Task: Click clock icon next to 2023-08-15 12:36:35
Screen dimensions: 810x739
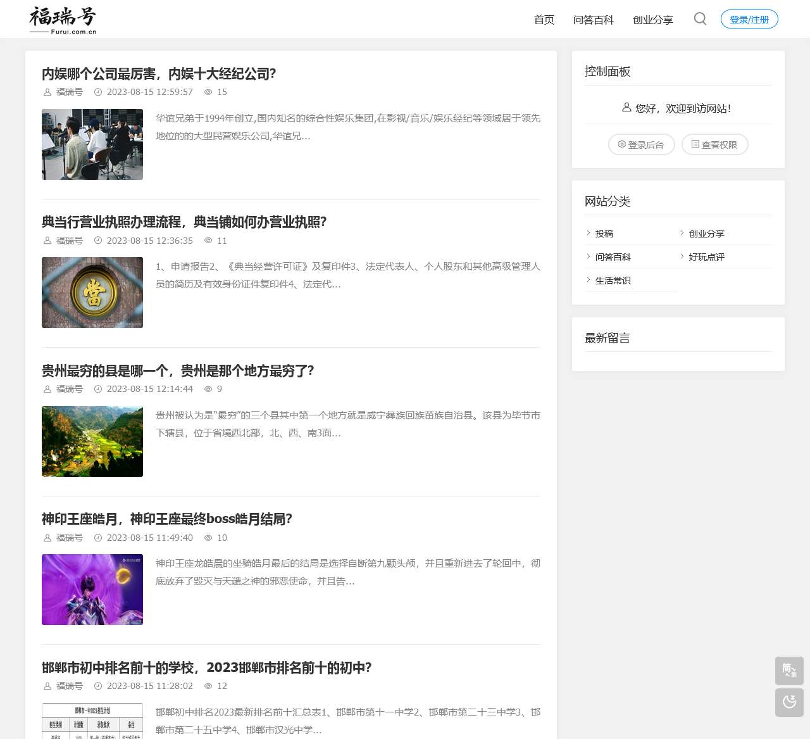Action: coord(98,241)
